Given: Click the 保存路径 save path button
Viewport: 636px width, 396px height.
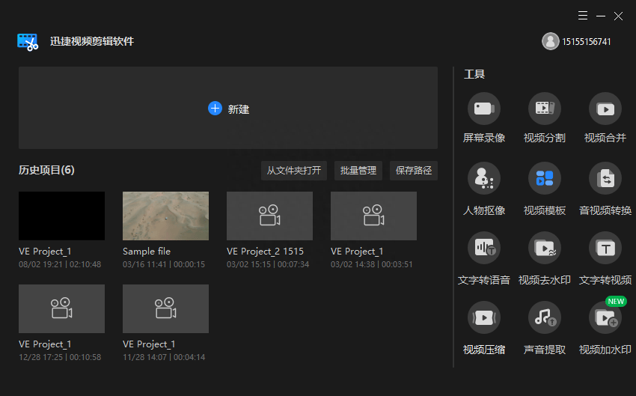Looking at the screenshot, I should click(414, 171).
